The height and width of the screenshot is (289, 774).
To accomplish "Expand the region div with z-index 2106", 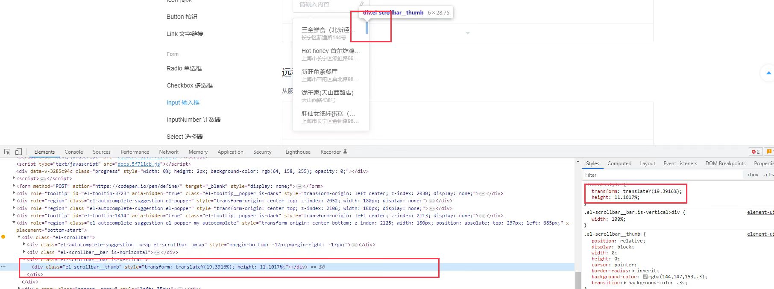I will (x=14, y=208).
